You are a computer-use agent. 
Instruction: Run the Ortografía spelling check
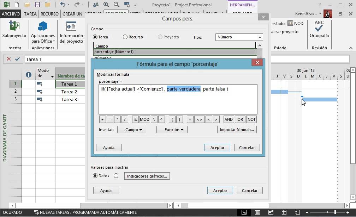[x=319, y=29]
